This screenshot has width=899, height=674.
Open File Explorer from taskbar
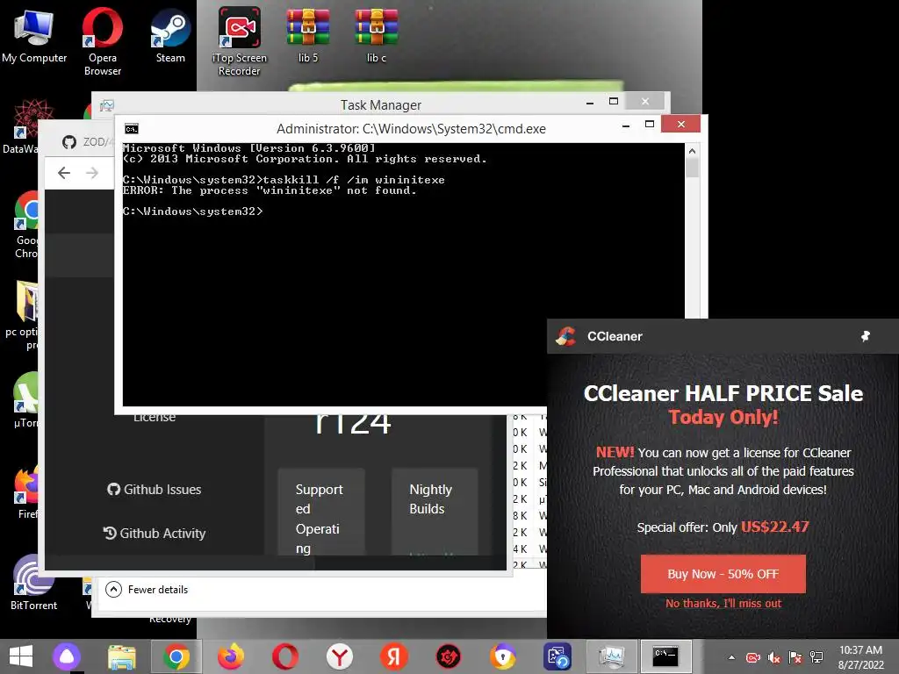121,656
